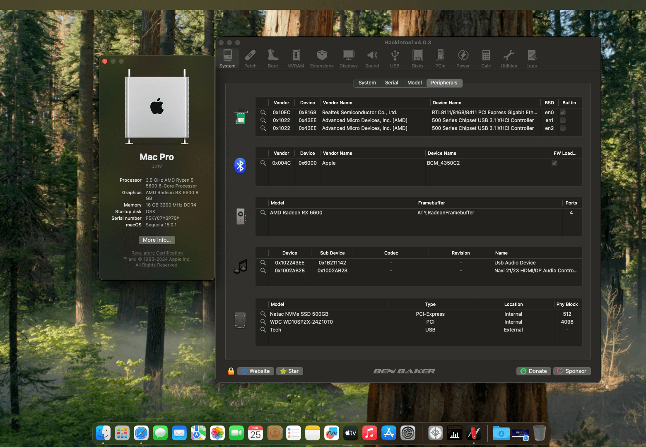
Task: Open System Settings from the Dock
Action: pos(408,433)
